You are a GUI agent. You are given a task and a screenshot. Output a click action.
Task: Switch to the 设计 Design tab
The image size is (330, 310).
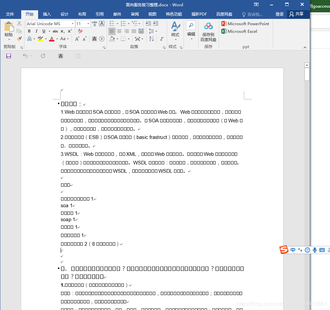pos(64,14)
